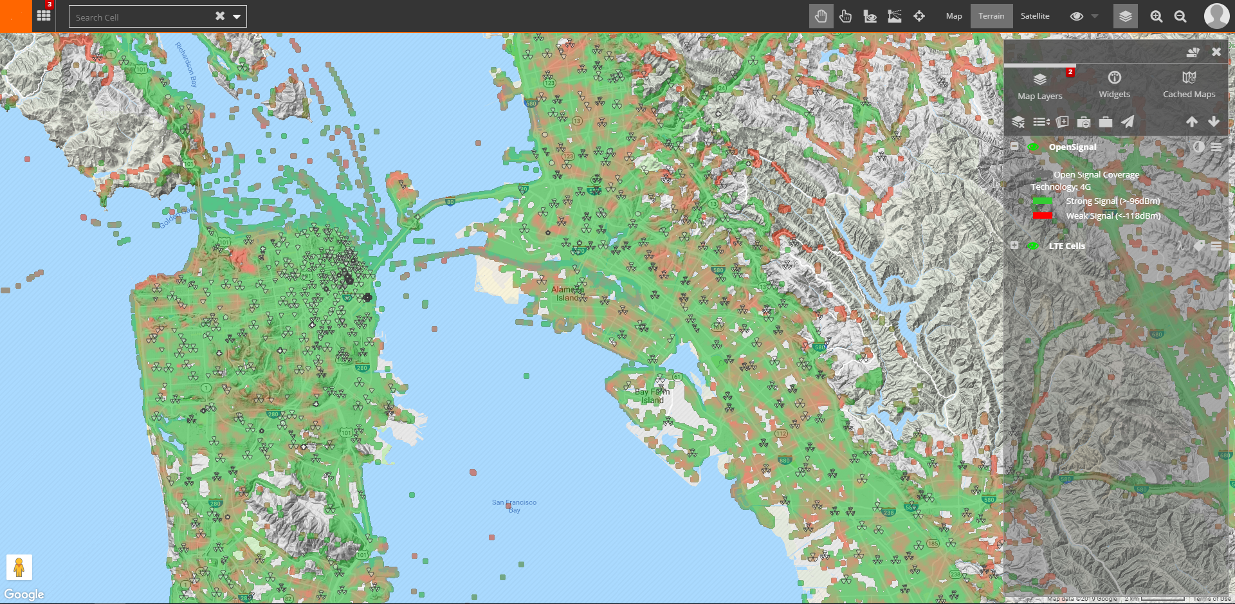Select the pan hand tool

coord(821,16)
